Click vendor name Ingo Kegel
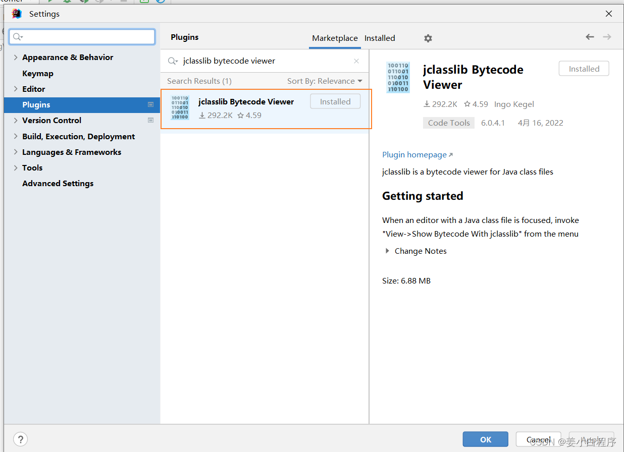This screenshot has height=452, width=624. (514, 104)
